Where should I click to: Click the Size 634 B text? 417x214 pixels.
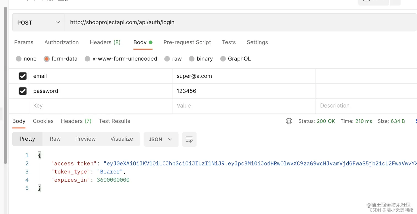point(391,121)
